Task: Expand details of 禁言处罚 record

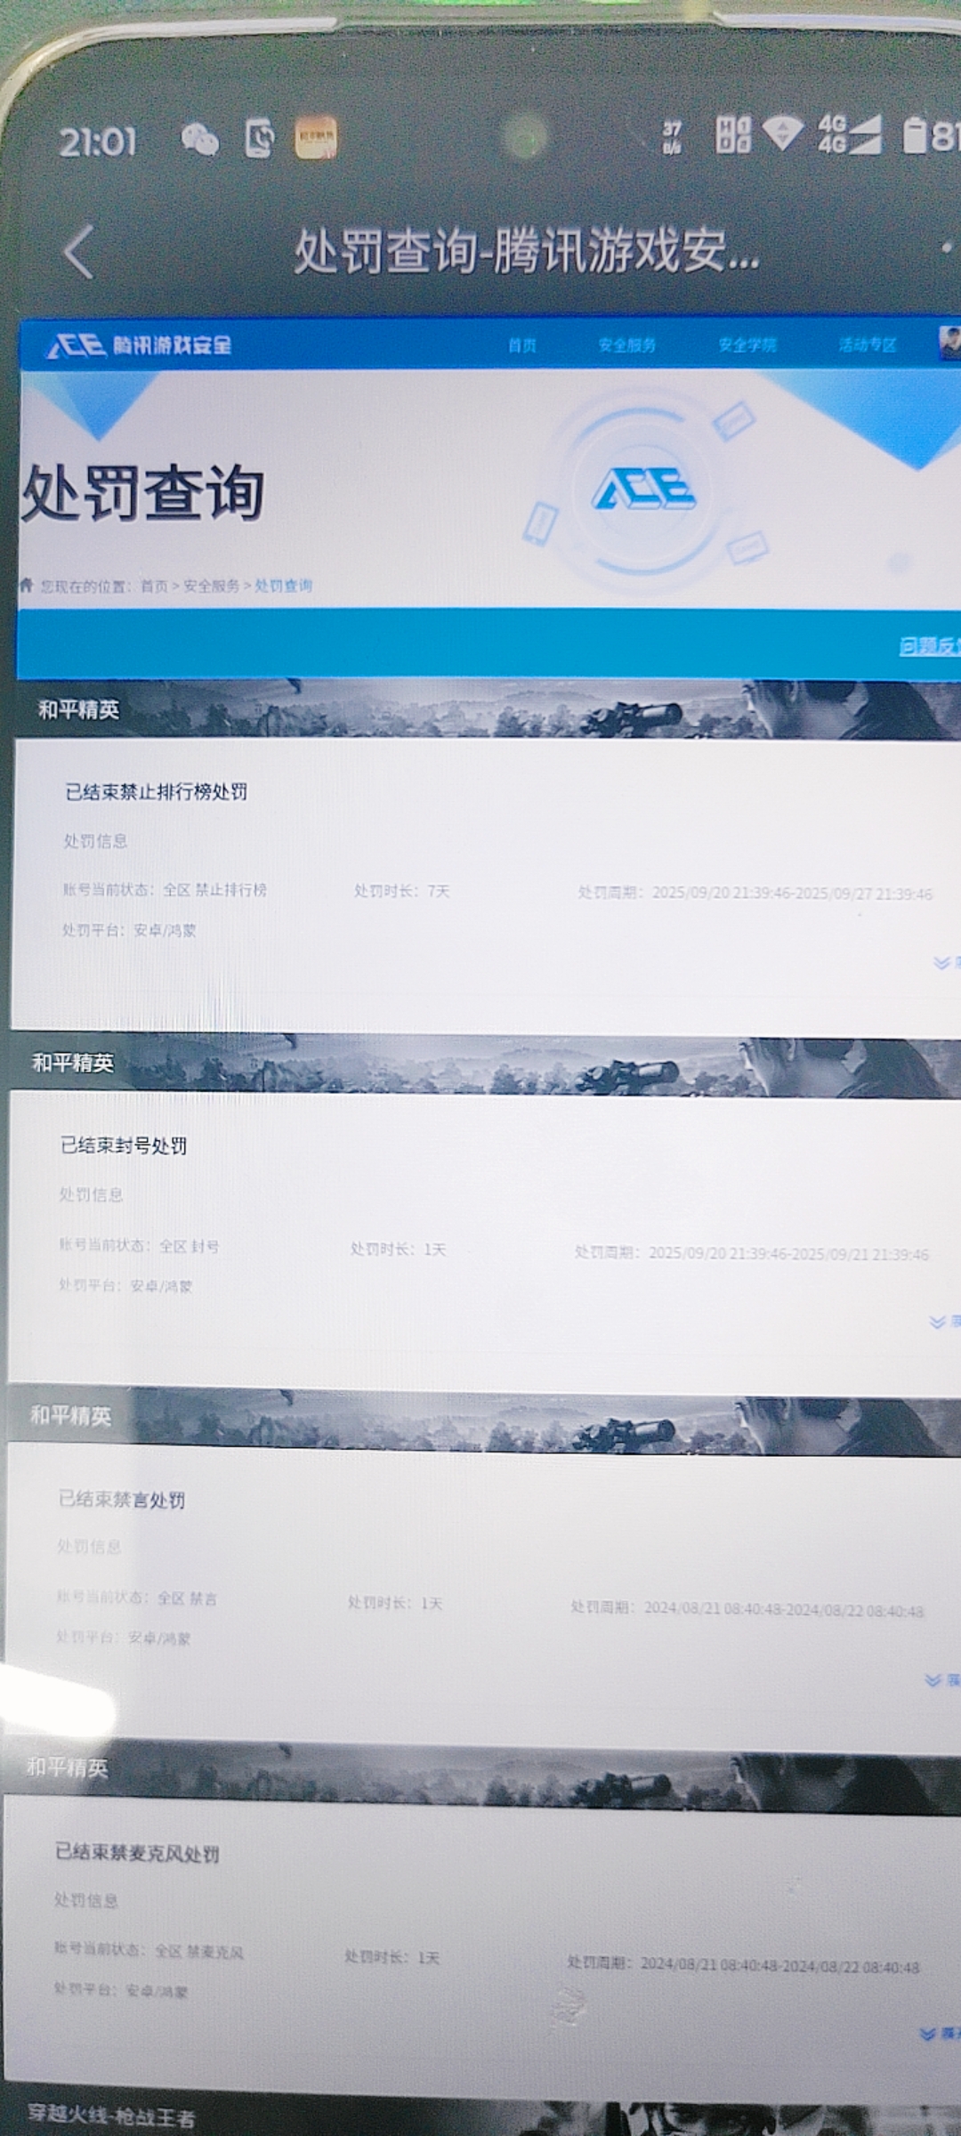Action: click(x=941, y=1680)
